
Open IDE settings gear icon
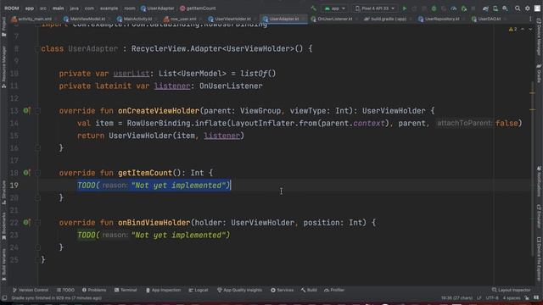528,8
